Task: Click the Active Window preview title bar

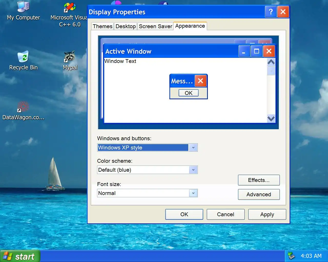Action: coord(171,51)
